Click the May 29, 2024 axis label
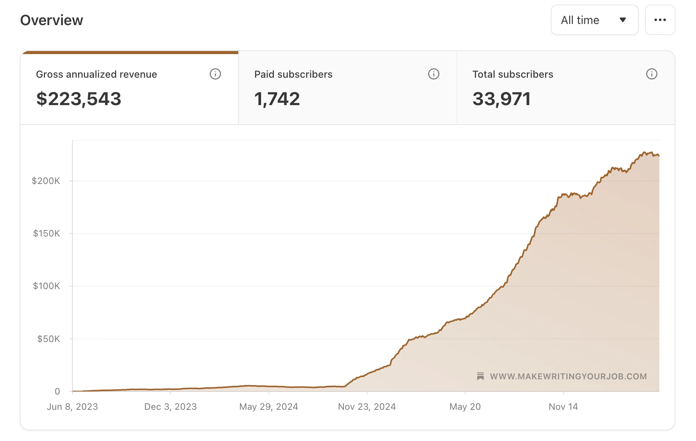Viewport: 696px width, 441px height. 269,407
